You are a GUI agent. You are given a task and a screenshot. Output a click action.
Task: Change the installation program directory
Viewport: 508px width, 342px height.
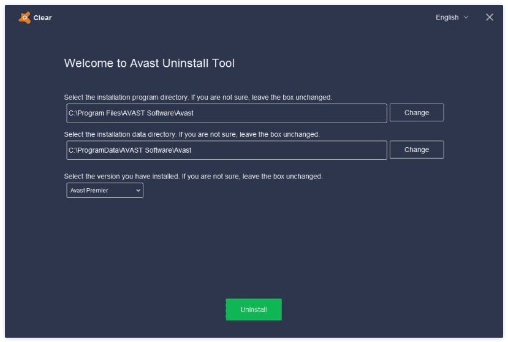pyautogui.click(x=417, y=113)
